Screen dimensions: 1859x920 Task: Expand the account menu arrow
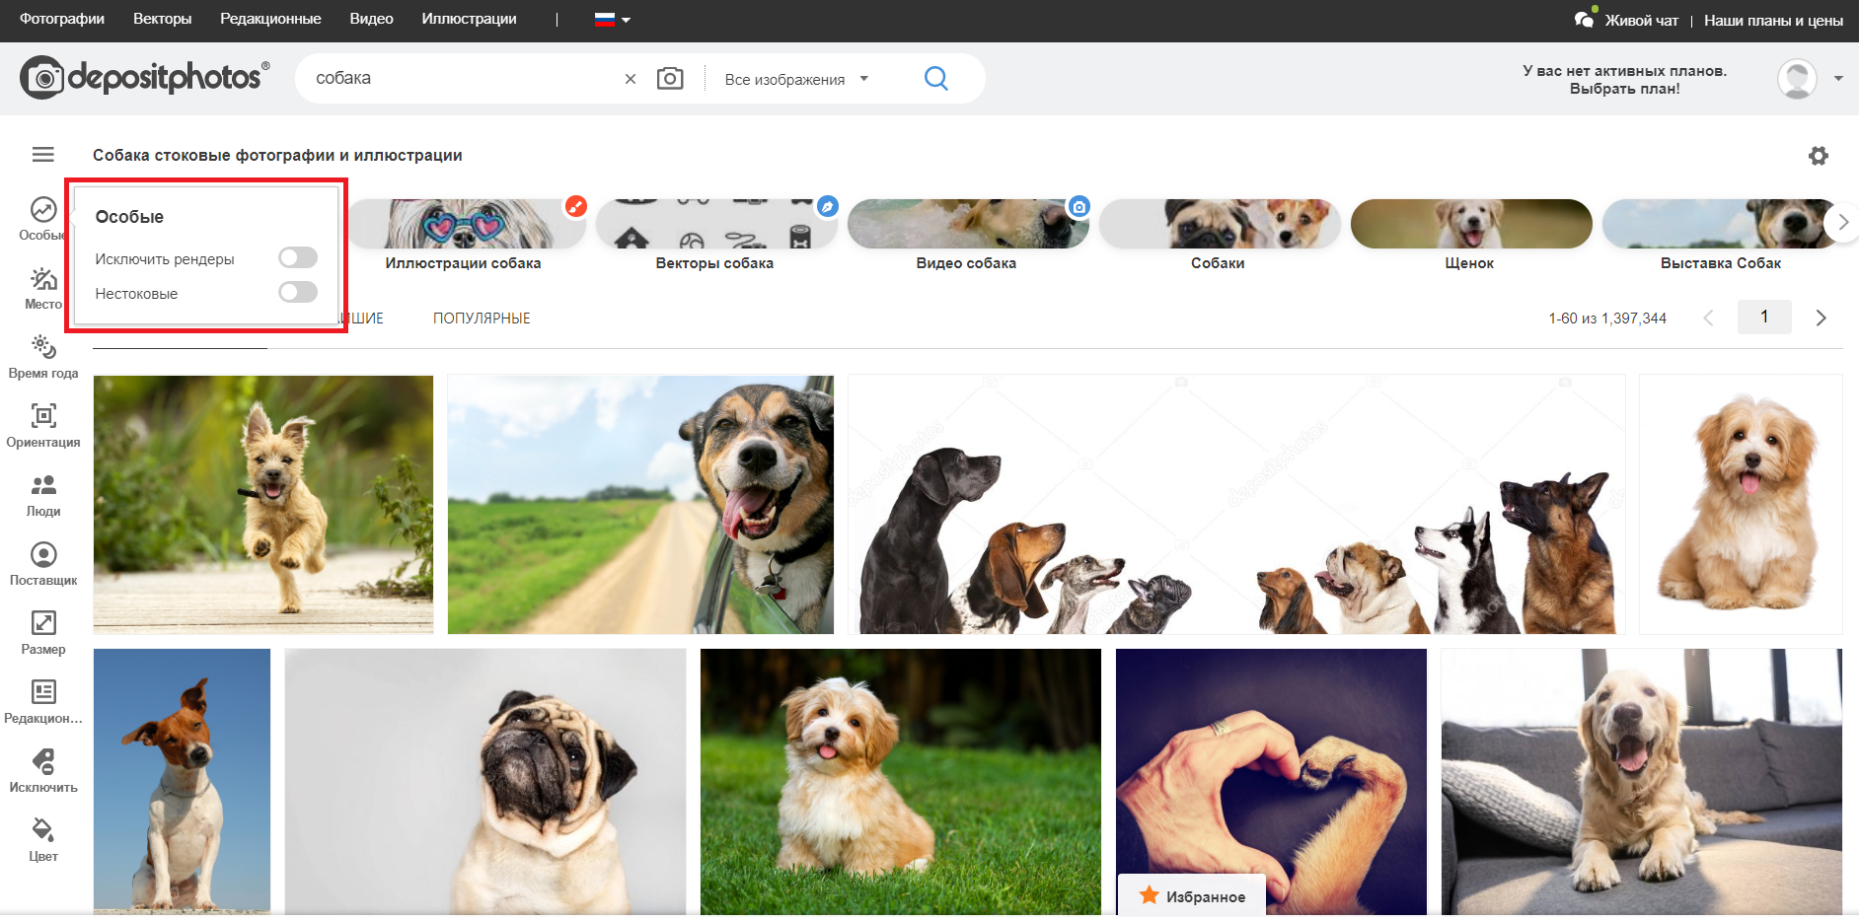tap(1838, 79)
